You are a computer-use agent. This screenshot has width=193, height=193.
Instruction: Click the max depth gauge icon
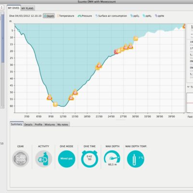click(112, 158)
